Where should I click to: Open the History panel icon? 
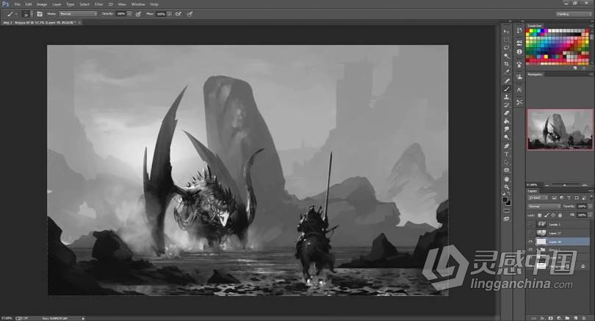click(519, 31)
